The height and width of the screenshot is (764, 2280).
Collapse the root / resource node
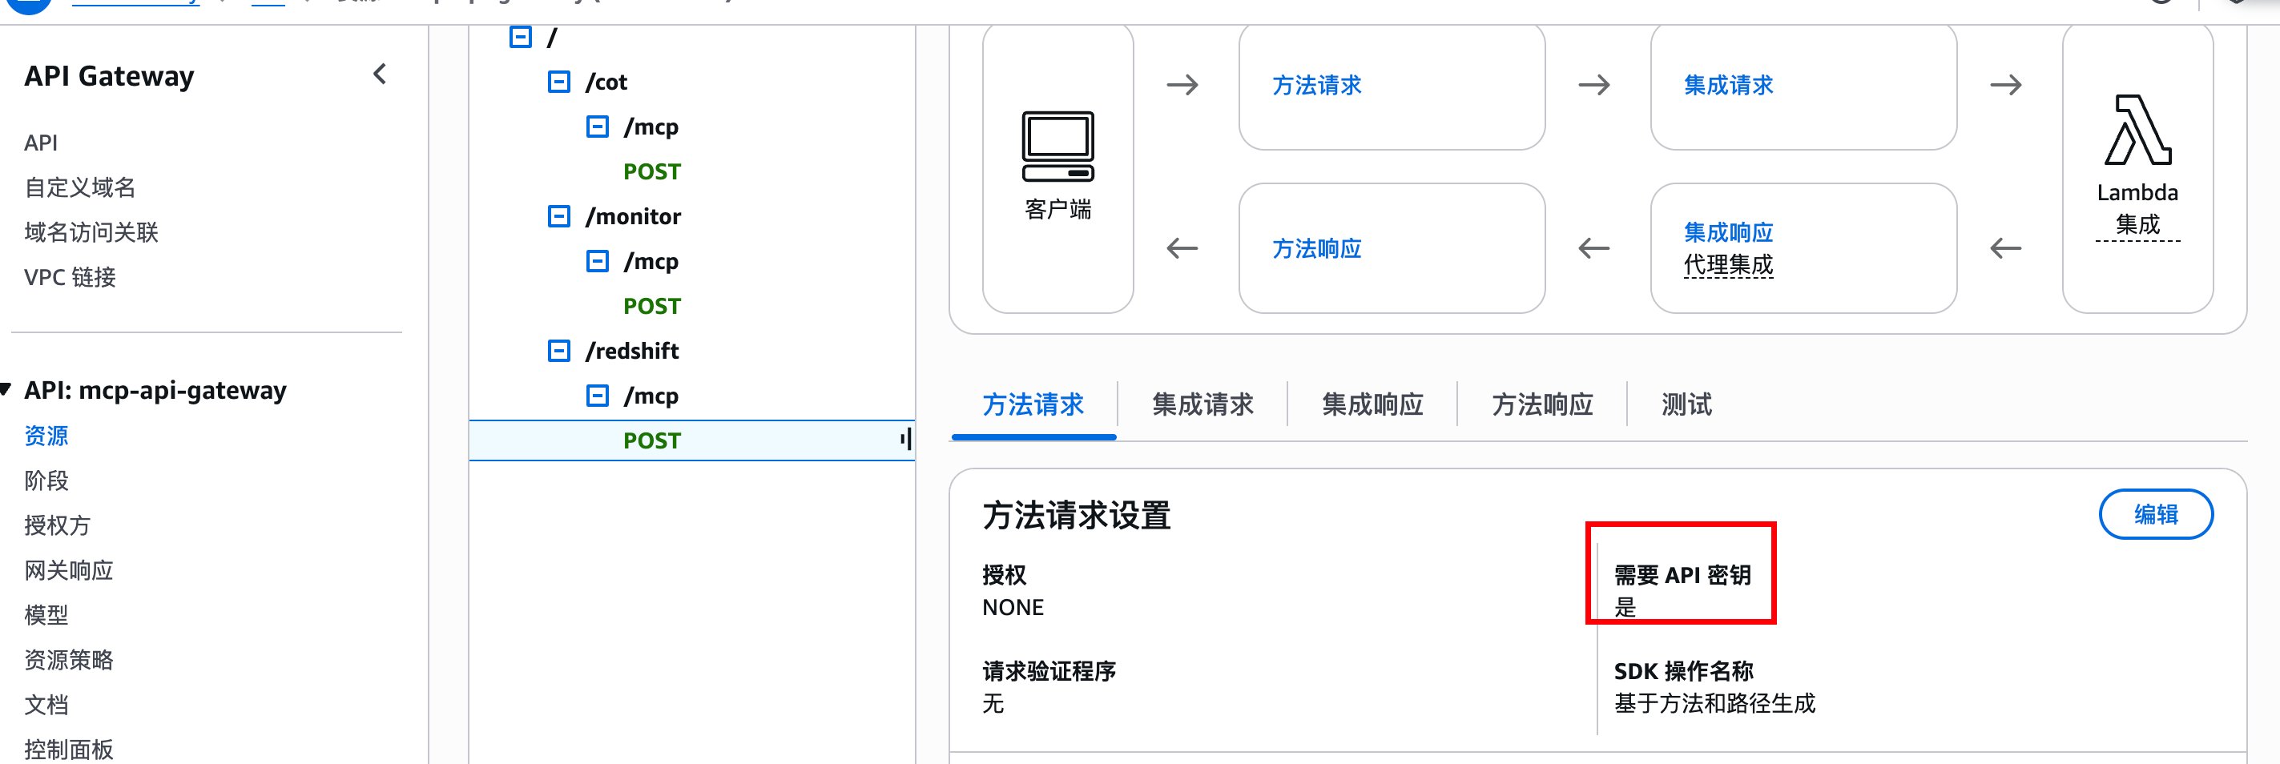pos(521,37)
